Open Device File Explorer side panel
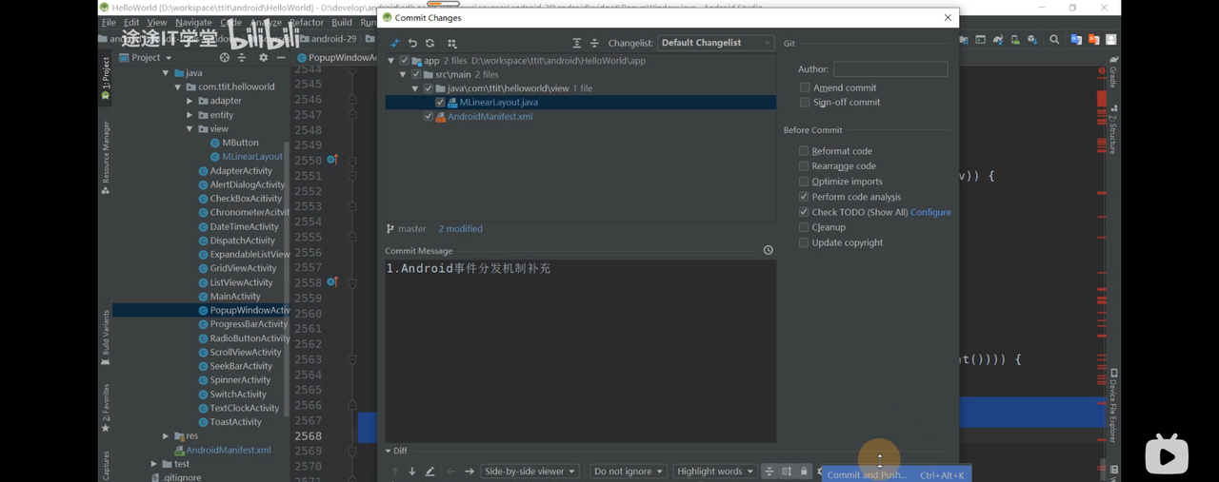Viewport: 1219px width, 482px height. click(1112, 407)
